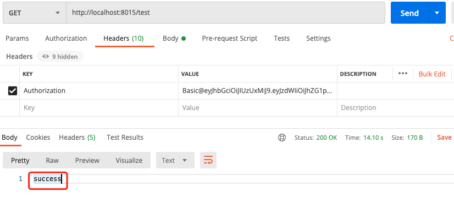Switch to the request Body tab
This screenshot has width=454, height=208.
(174, 39)
